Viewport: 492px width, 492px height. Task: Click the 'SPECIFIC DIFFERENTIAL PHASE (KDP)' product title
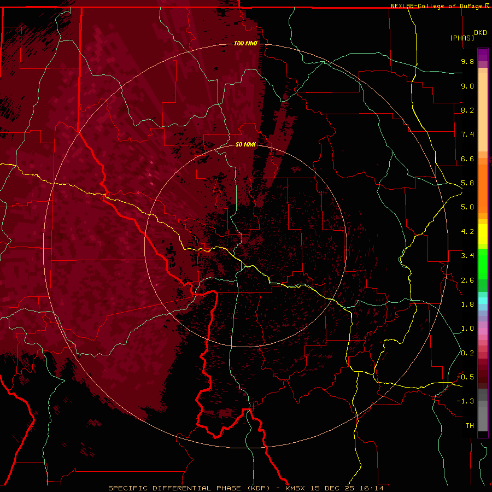(x=189, y=488)
